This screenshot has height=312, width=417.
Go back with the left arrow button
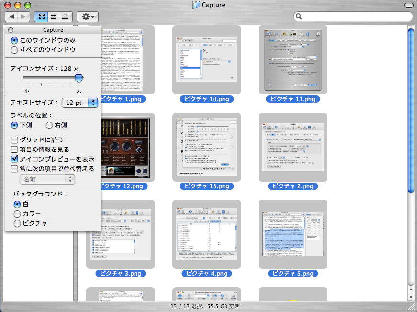tap(11, 16)
